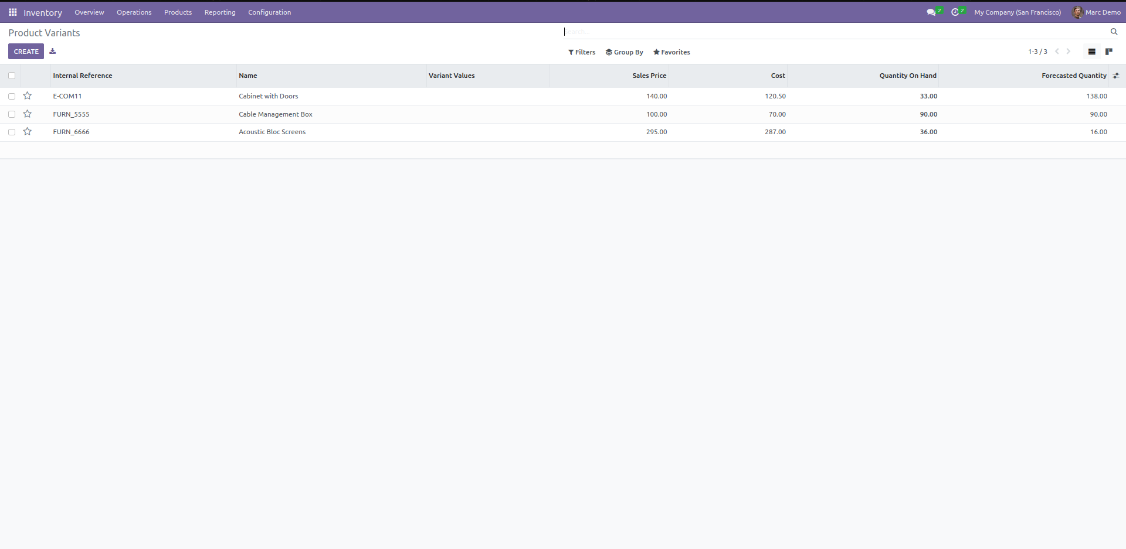Image resolution: width=1126 pixels, height=549 pixels.
Task: Click Marc Demo user avatar
Action: click(1077, 12)
